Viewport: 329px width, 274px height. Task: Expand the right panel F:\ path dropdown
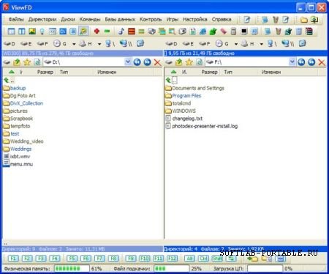pos(292,62)
